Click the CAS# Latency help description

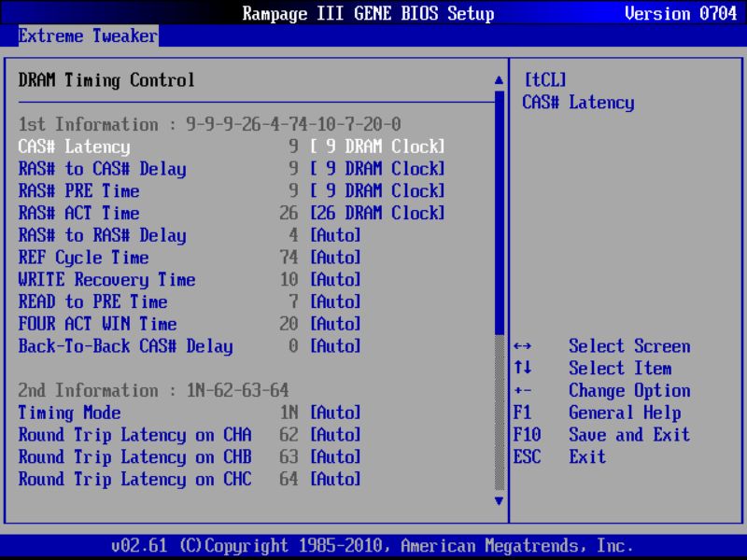click(578, 103)
